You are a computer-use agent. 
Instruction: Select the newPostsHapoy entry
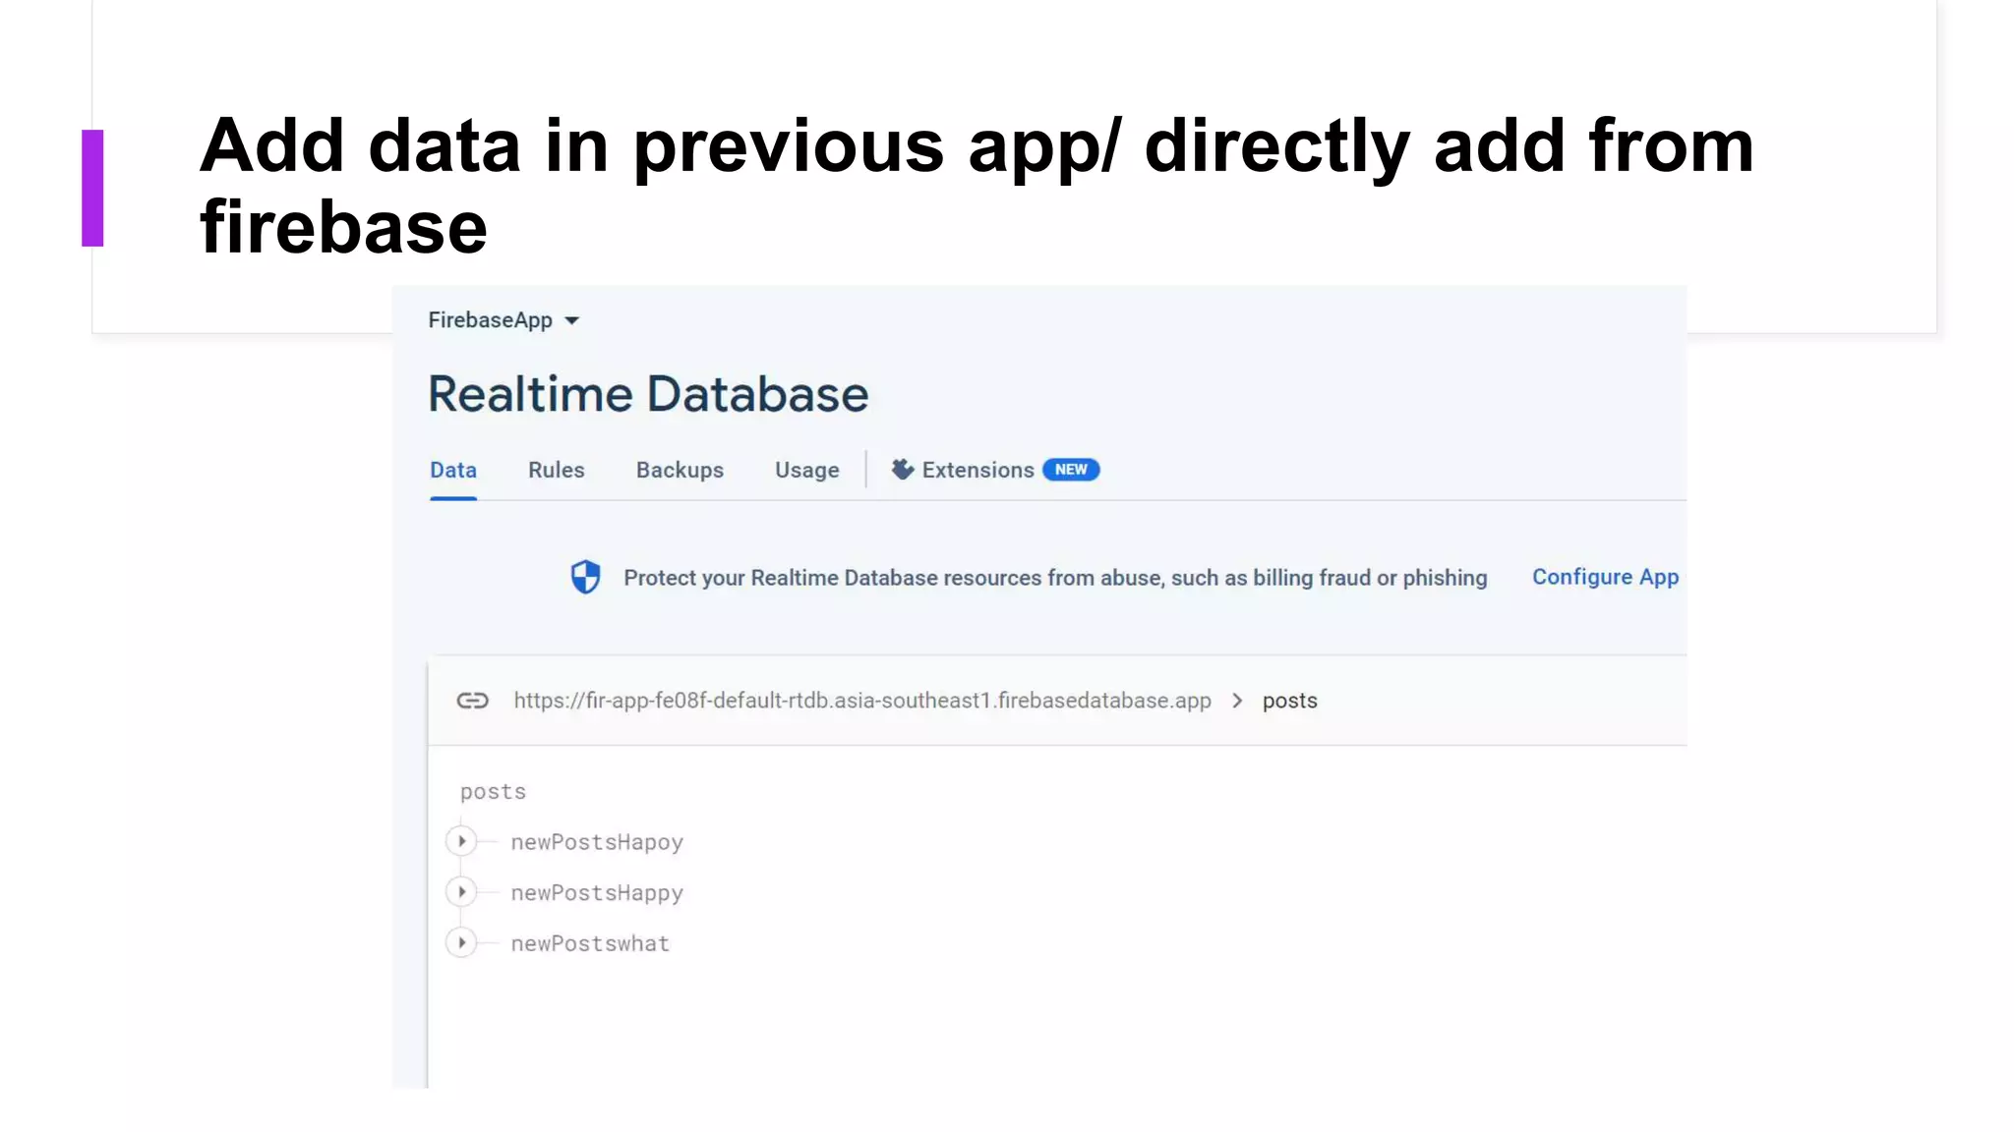pos(597,842)
